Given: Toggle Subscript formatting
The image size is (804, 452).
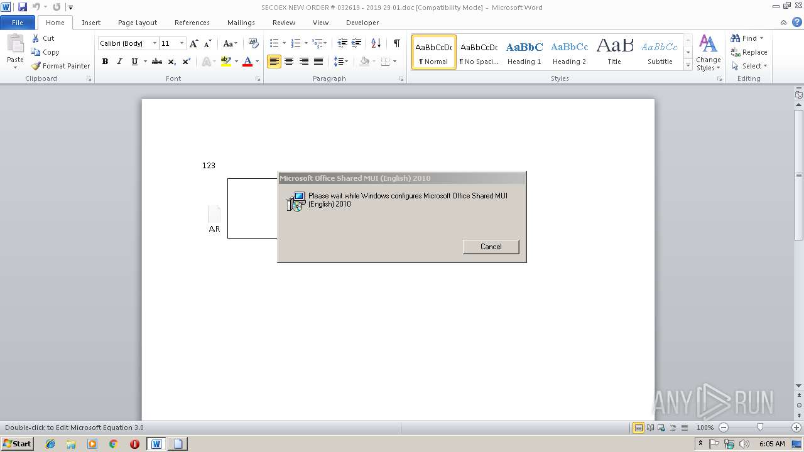Looking at the screenshot, I should 172,62.
